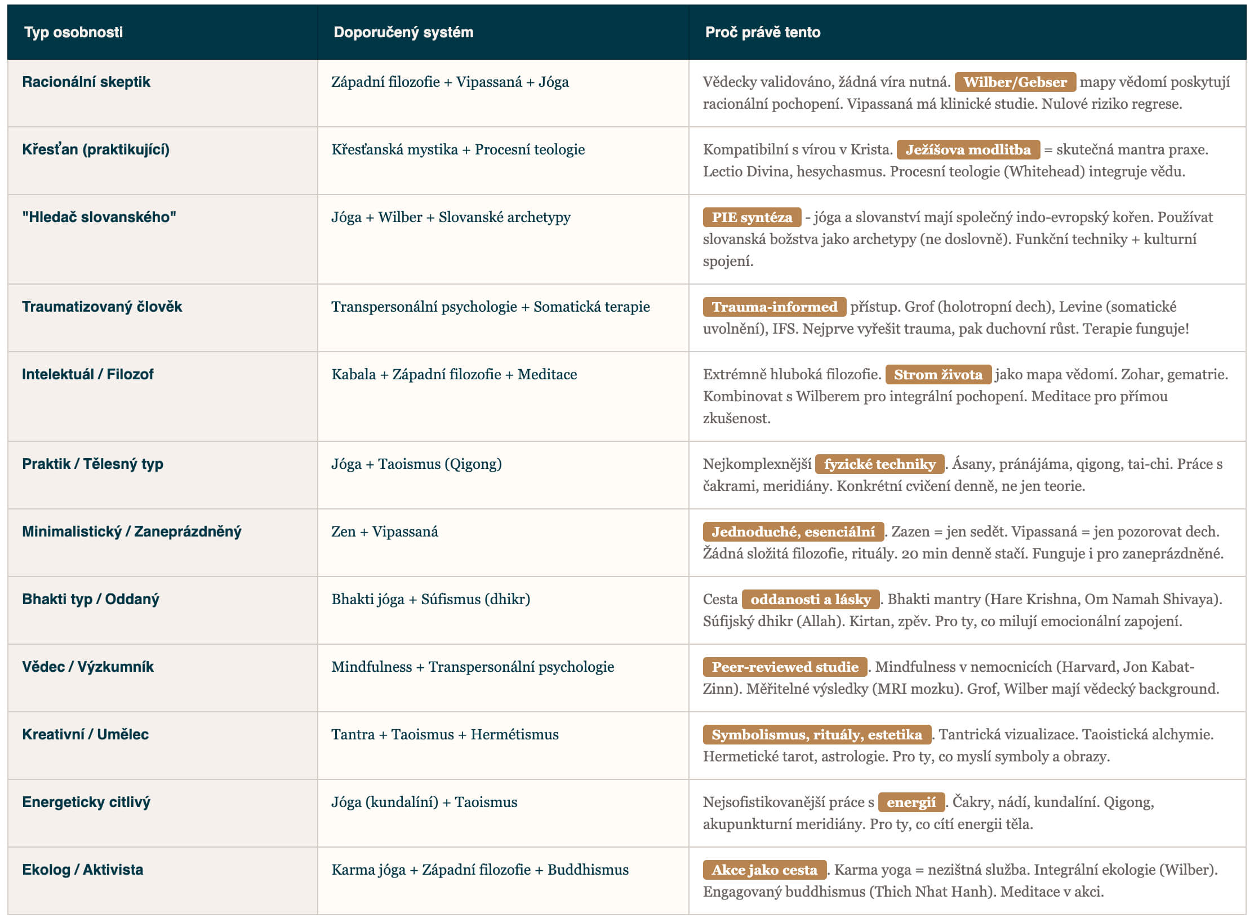This screenshot has height=922, width=1254.
Task: Click the "Ježíšova modlitba" highlighted tag
Action: [968, 150]
